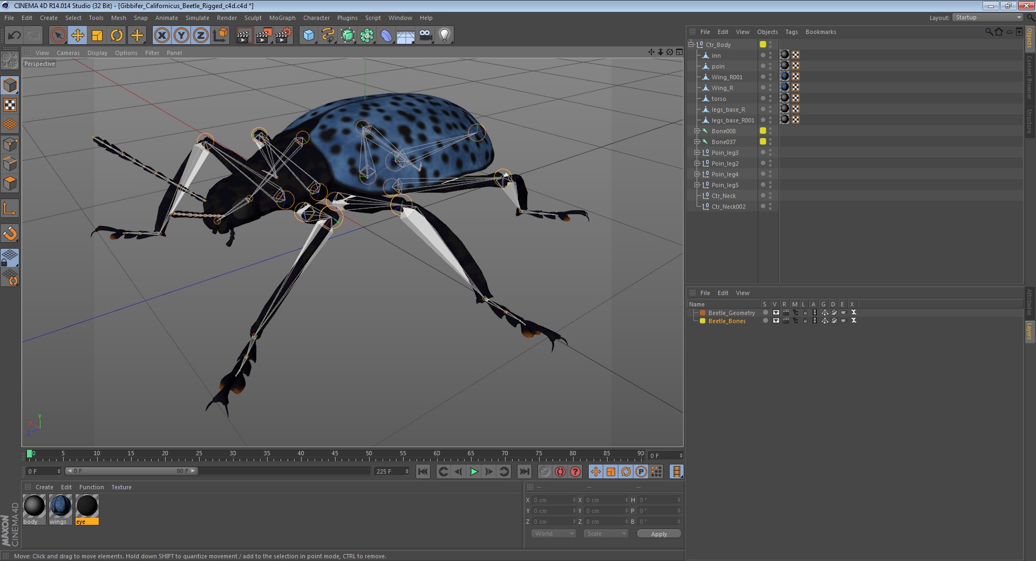This screenshot has height=561, width=1036.
Task: Click the X position input field
Action: coord(554,500)
